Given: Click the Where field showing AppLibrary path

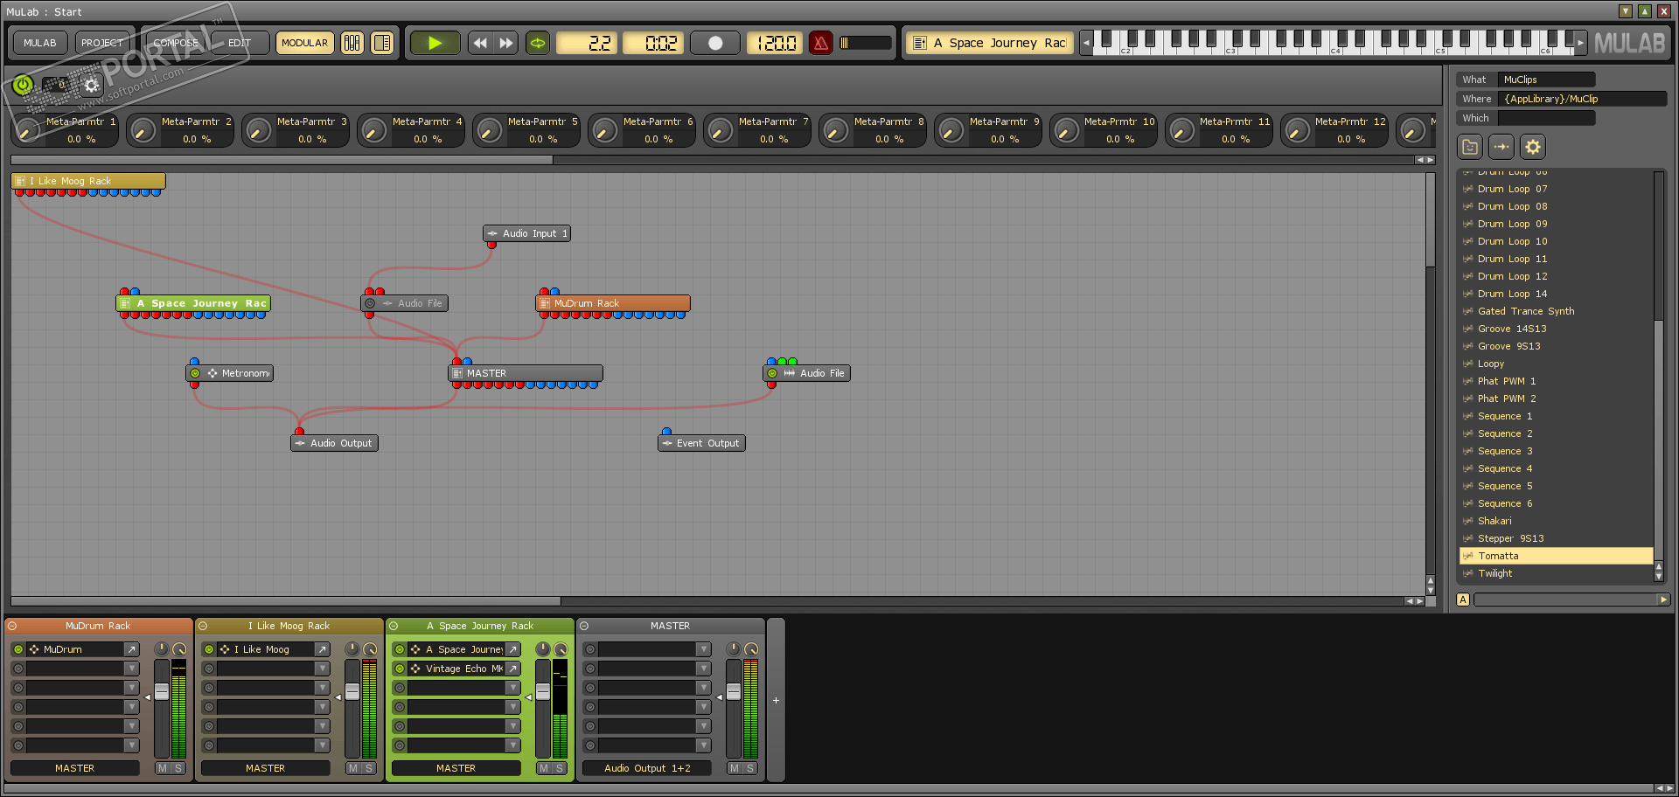Looking at the screenshot, I should pos(1582,99).
